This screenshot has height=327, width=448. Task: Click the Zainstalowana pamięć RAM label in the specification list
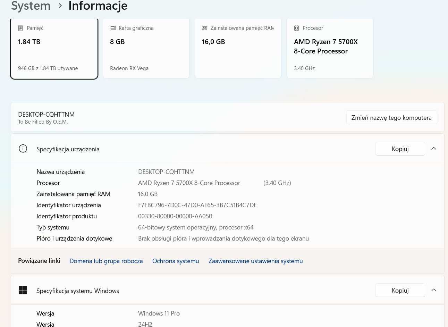[74, 194]
